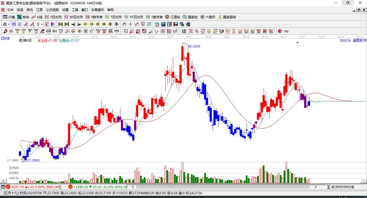Image resolution: width=367 pixels, height=198 pixels.
Task: Open the 江恩轮 (Gann wheel) tool
Action: pyautogui.click(x=173, y=17)
